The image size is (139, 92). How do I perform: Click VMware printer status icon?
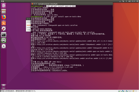coord(125,91)
